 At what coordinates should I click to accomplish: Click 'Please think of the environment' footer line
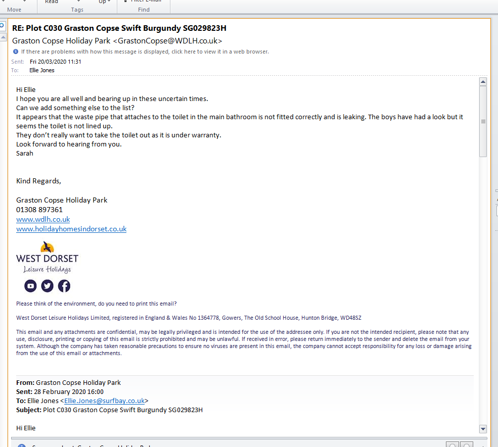pyautogui.click(x=96, y=304)
